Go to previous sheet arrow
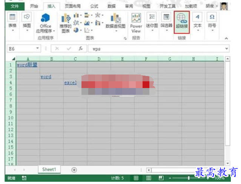 click(15, 170)
